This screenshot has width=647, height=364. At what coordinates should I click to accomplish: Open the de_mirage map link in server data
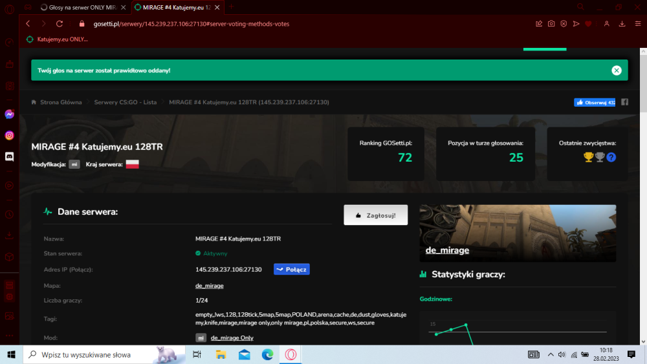point(210,286)
